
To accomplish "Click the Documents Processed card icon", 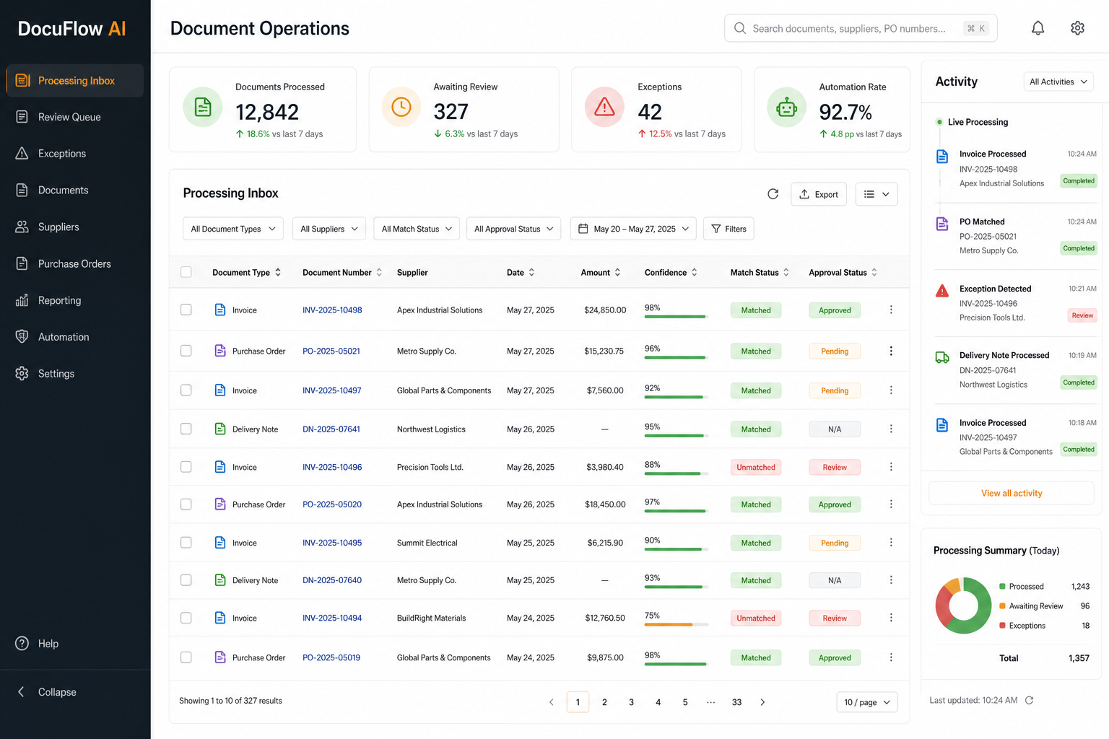I will pos(203,107).
